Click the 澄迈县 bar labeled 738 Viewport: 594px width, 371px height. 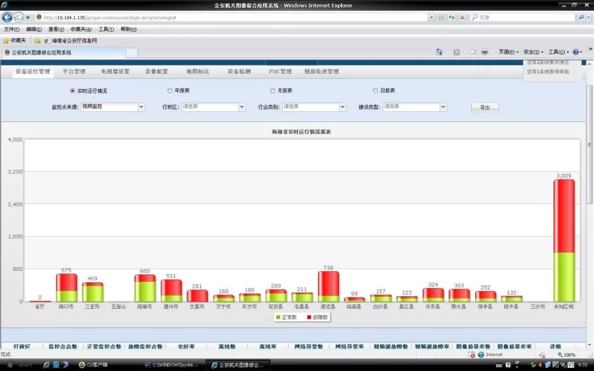coord(328,286)
